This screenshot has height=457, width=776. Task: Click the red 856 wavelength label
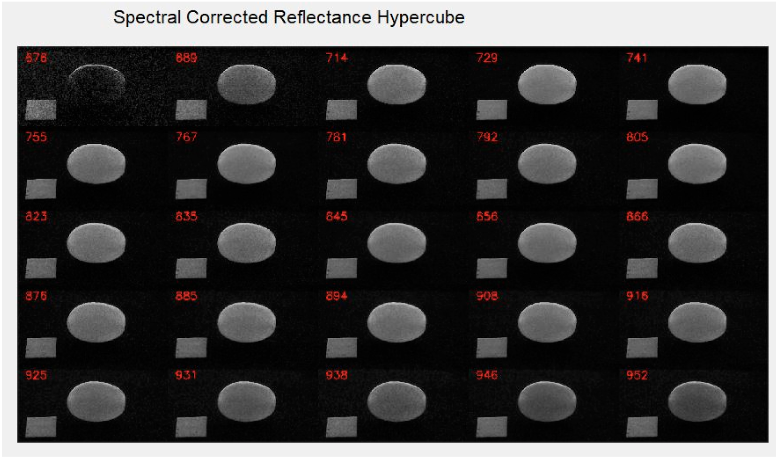487,216
